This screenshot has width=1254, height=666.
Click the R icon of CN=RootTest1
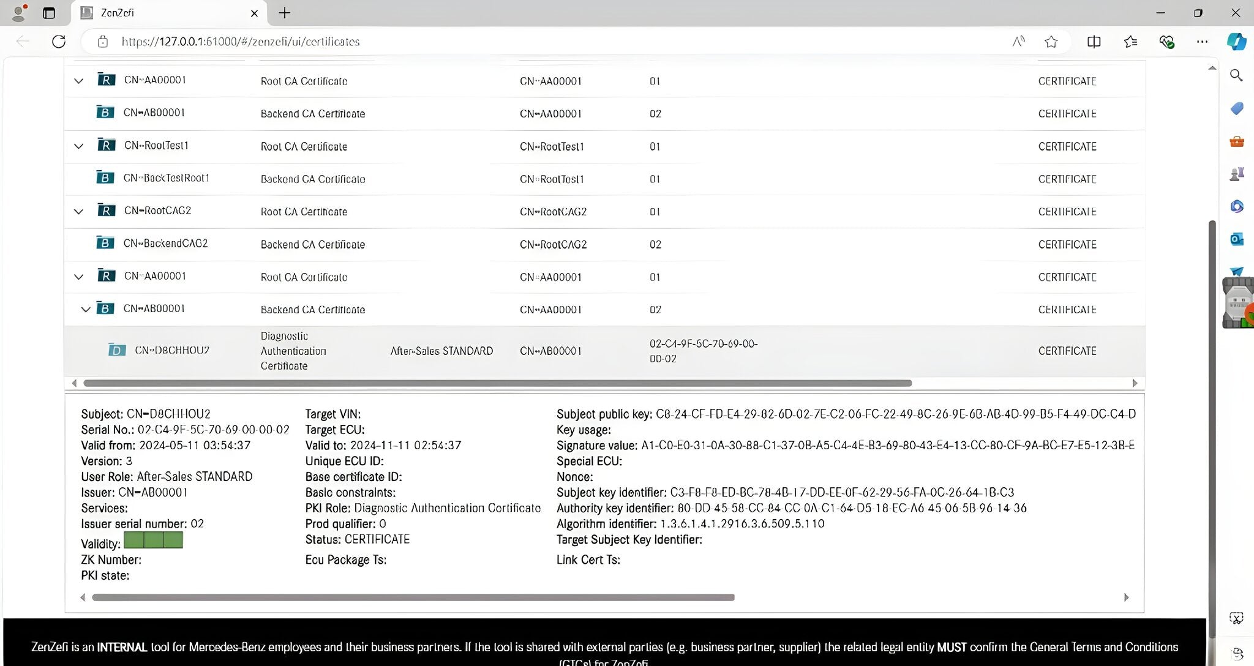(x=106, y=145)
